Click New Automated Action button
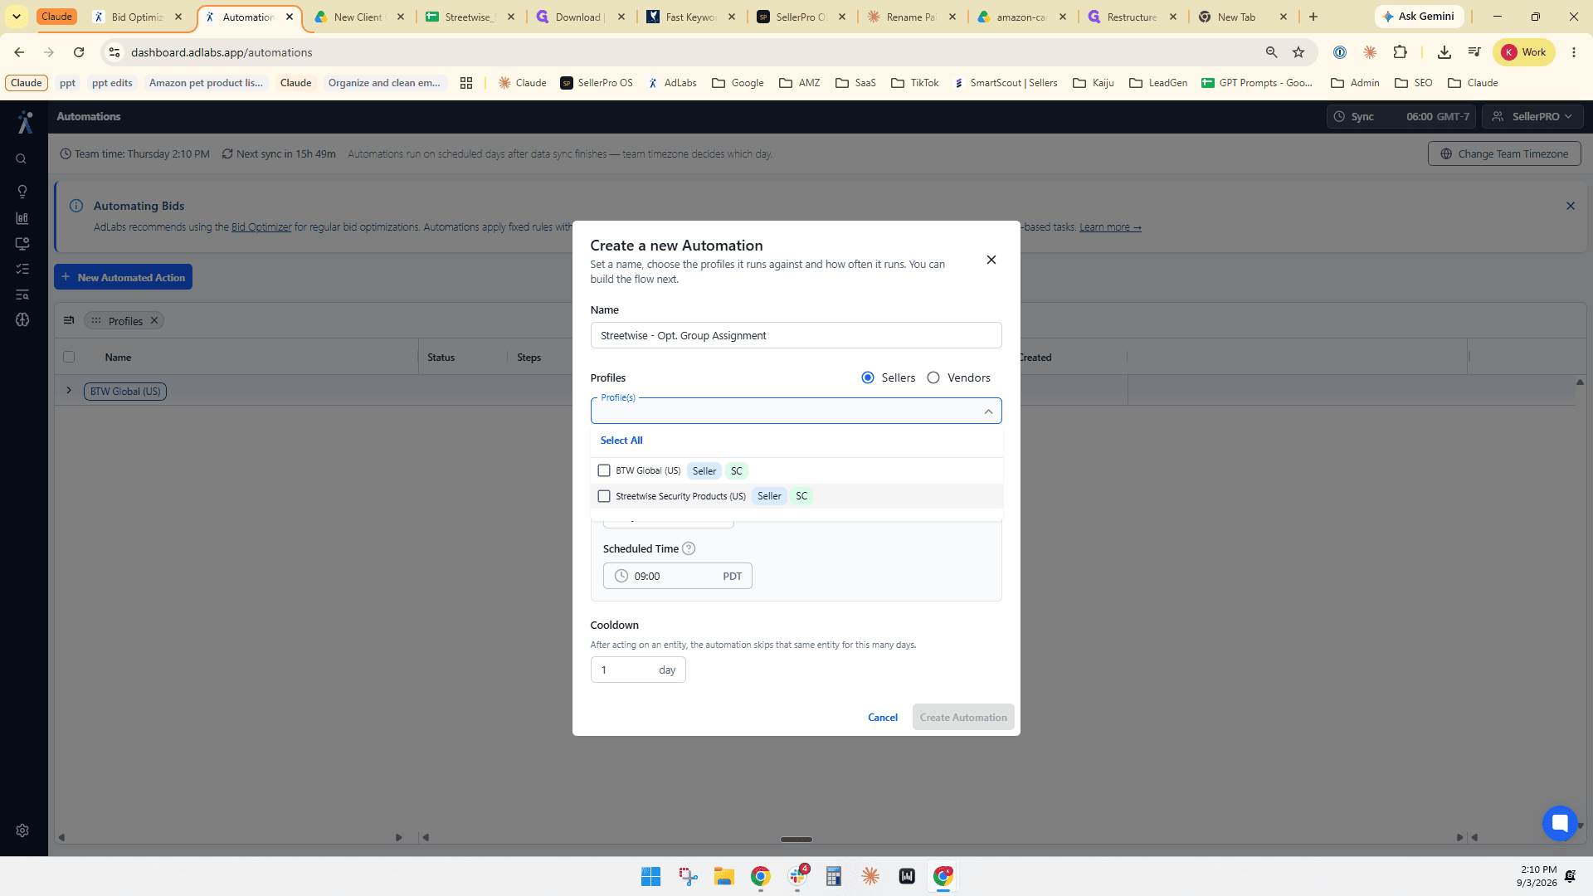The height and width of the screenshot is (896, 1593). click(x=123, y=277)
